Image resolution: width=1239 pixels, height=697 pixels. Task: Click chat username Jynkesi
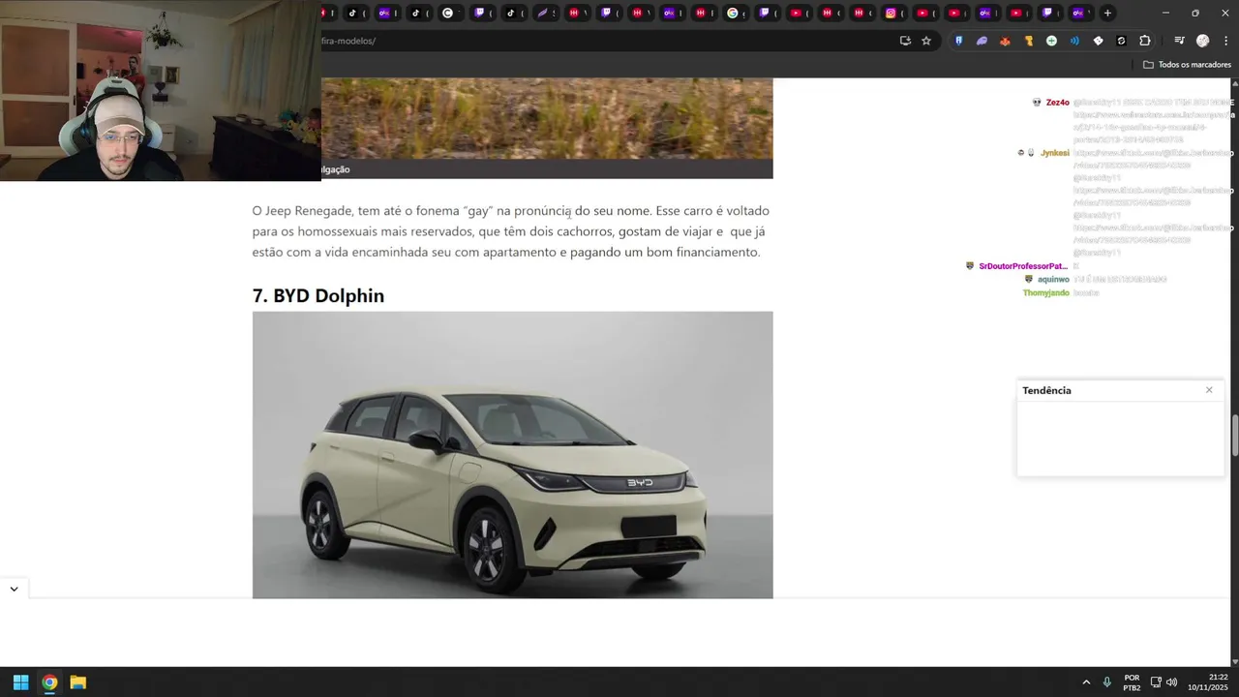pos(1055,153)
